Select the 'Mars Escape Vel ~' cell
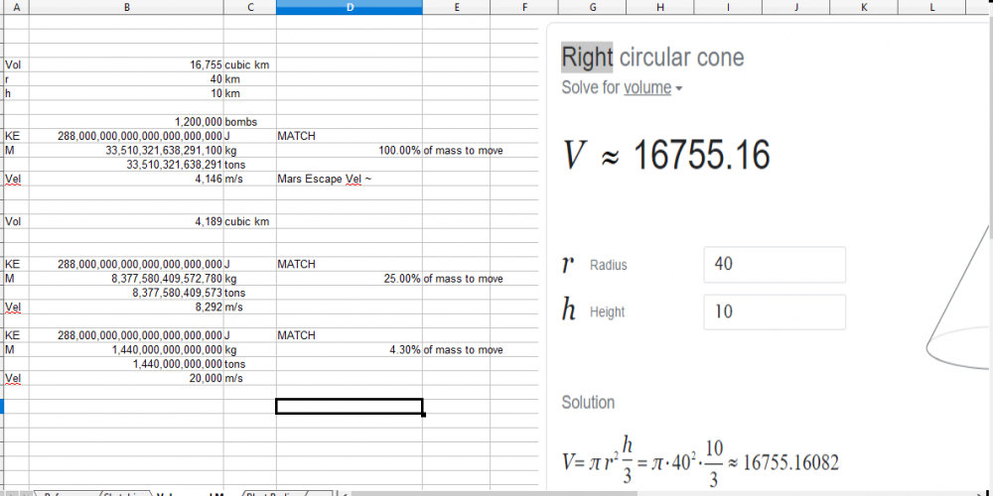 pyautogui.click(x=349, y=180)
